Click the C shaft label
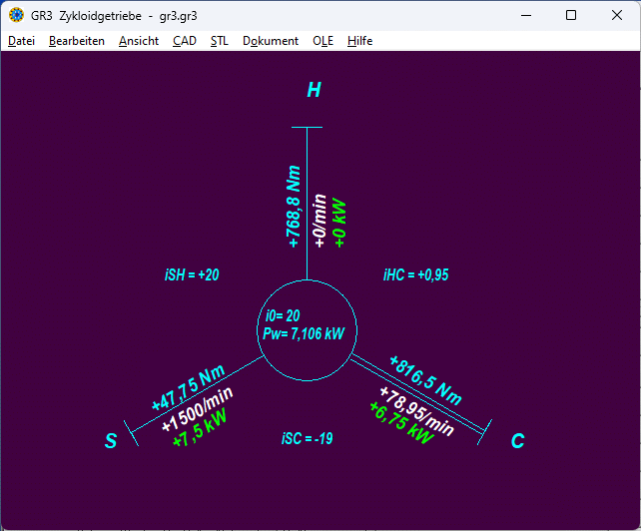The image size is (641, 531). 517,441
